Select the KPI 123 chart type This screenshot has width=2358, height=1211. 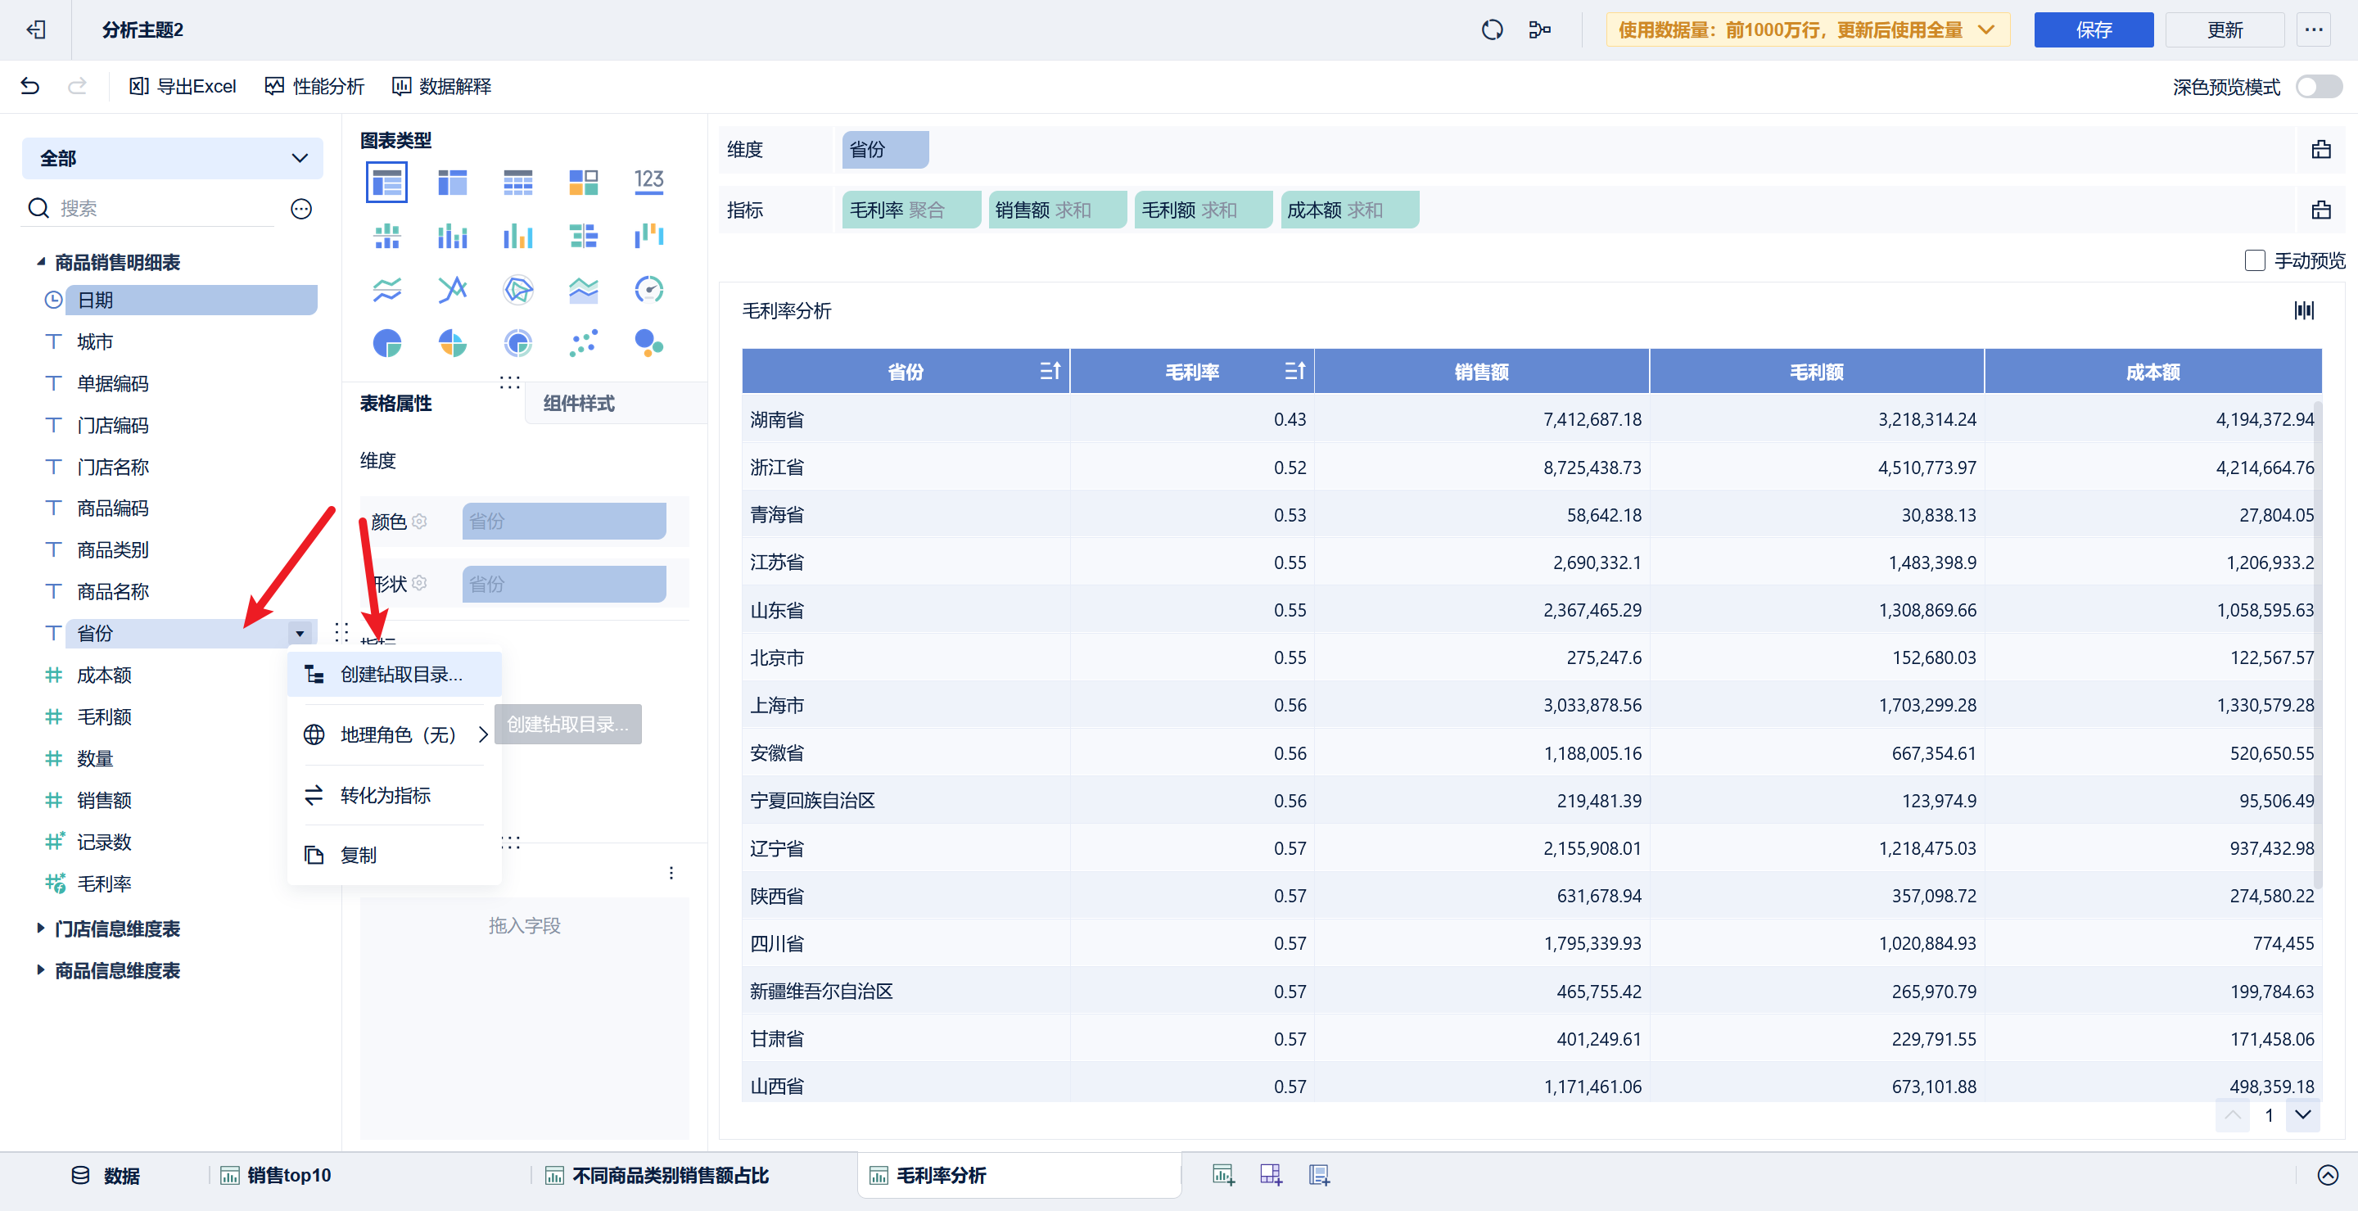pyautogui.click(x=649, y=181)
